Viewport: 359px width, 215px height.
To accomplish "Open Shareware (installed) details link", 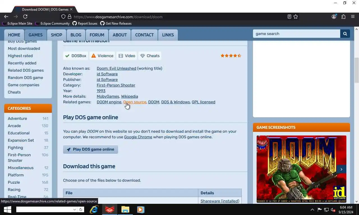I will click(220, 201).
